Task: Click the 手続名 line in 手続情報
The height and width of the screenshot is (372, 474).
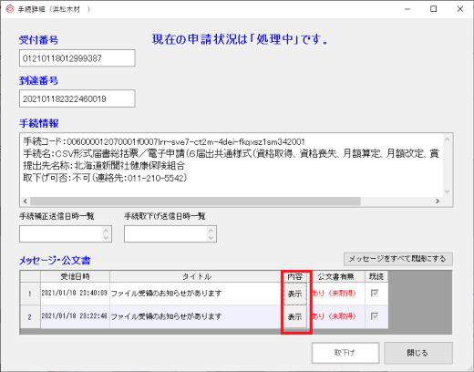Action: [x=231, y=154]
